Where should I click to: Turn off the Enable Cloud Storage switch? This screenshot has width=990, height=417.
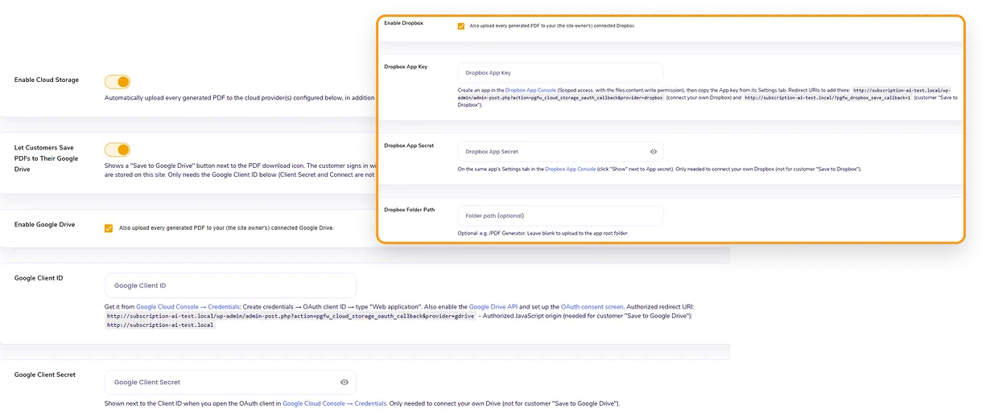click(118, 82)
